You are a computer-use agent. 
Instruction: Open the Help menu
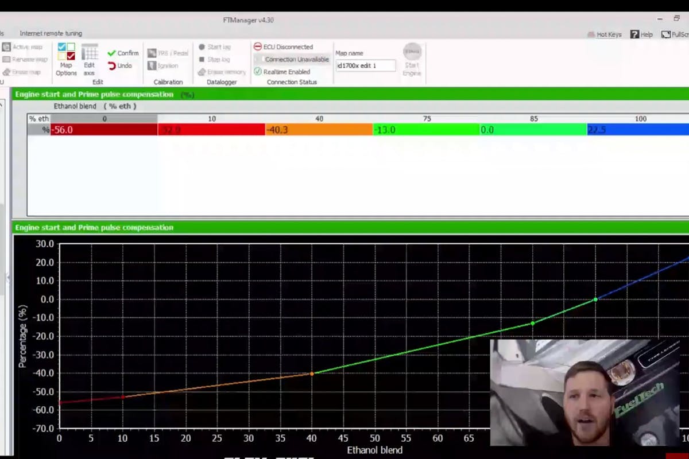tap(641, 34)
